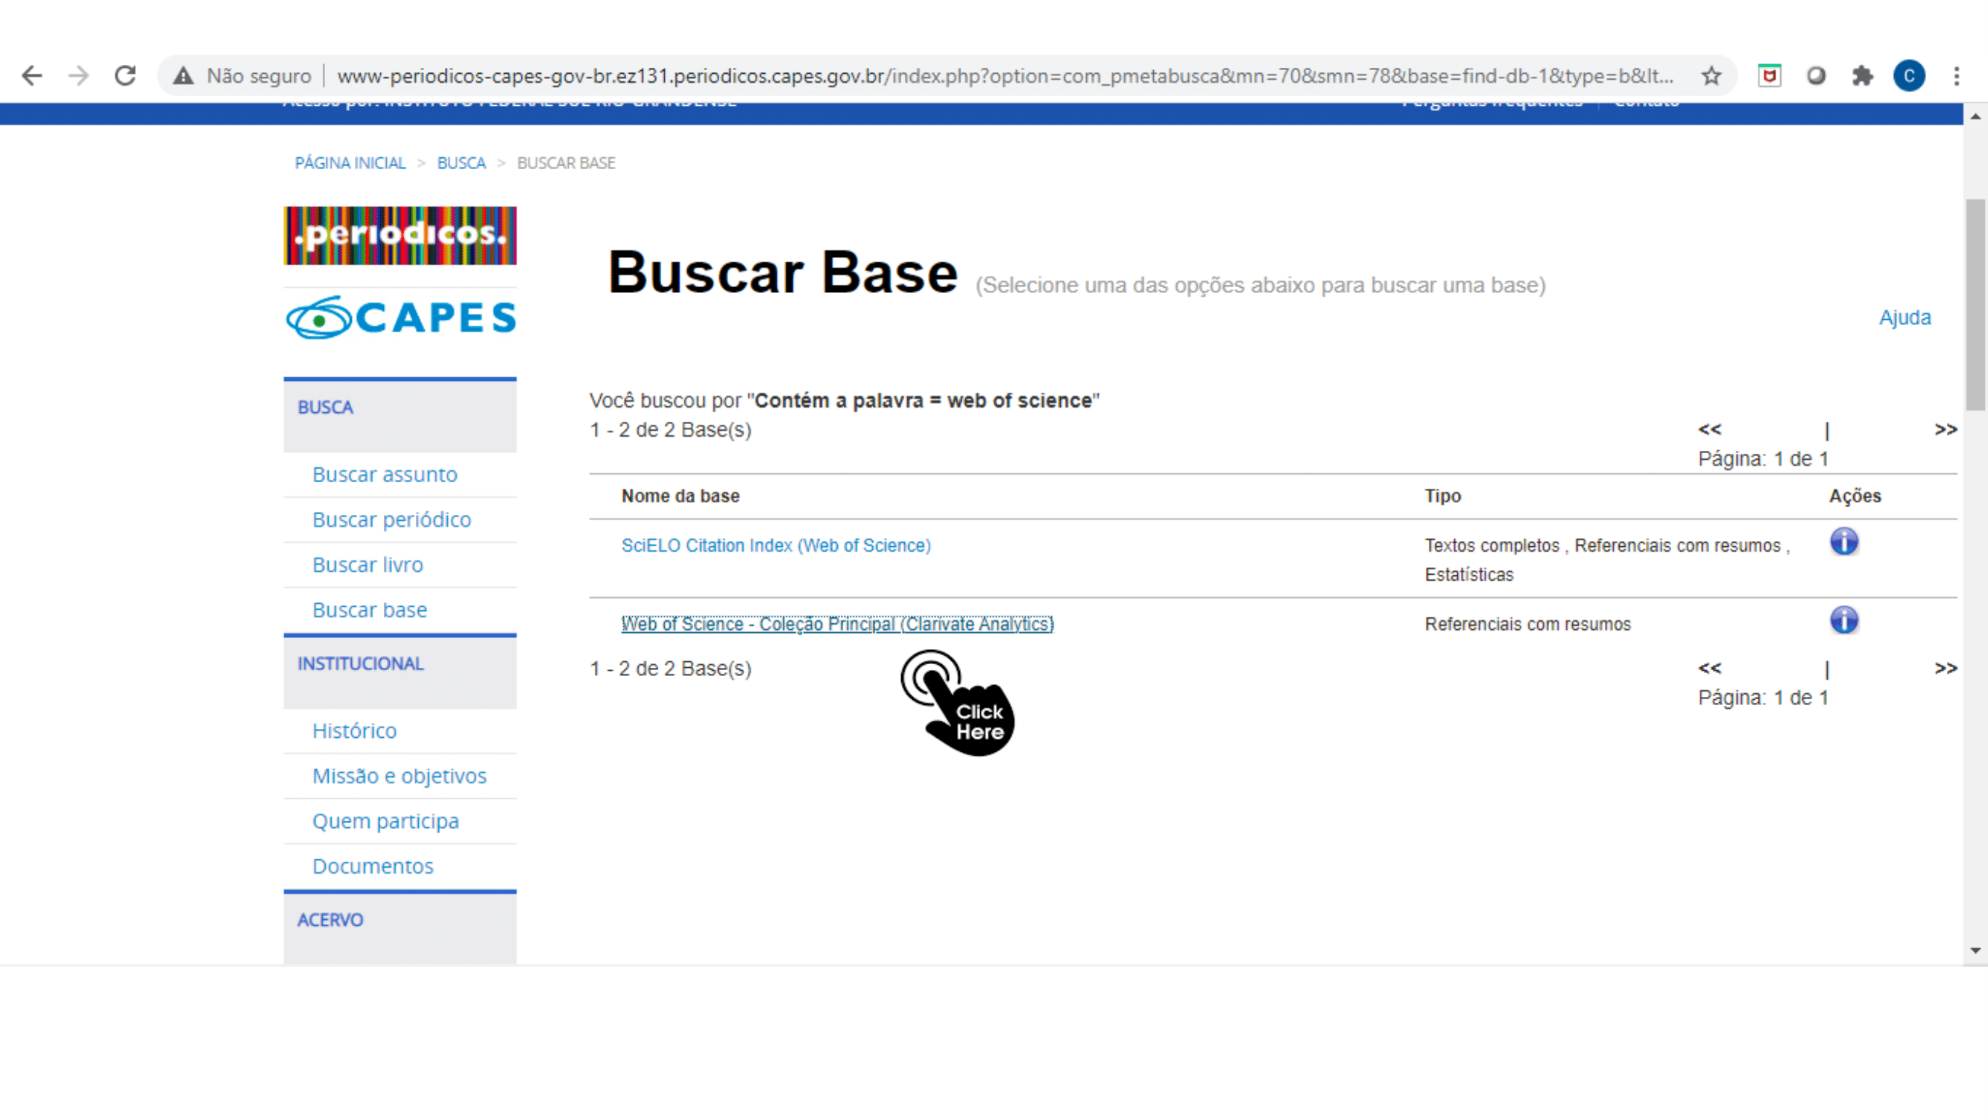Open the extensions puzzle icon
This screenshot has height=1118, width=1988.
click(1862, 75)
